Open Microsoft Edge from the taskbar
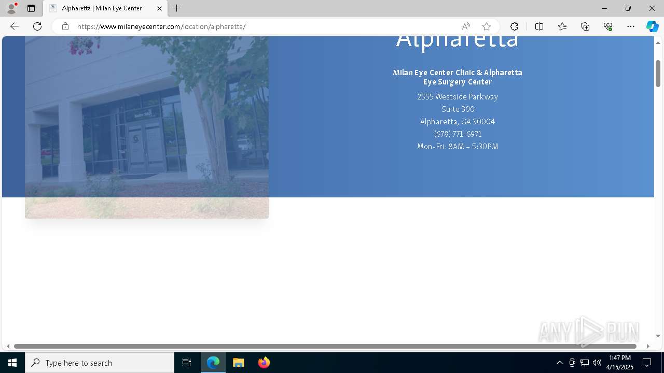The width and height of the screenshot is (664, 373). tap(213, 363)
